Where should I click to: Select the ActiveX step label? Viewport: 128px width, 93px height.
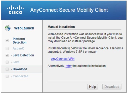[x=18, y=48]
